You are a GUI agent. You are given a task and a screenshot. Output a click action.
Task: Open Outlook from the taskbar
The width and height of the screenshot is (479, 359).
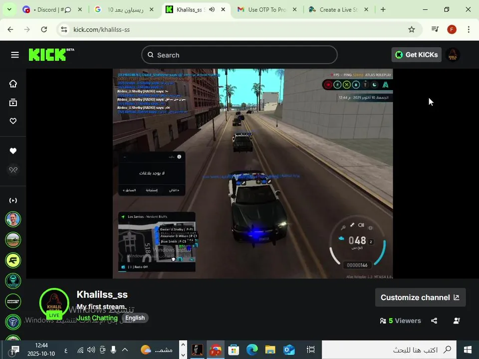point(289,350)
